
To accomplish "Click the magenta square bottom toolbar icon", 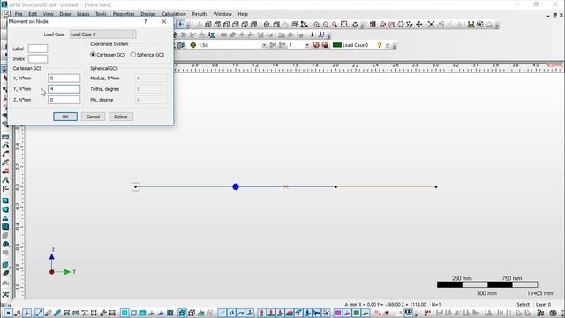I will pyautogui.click(x=338, y=313).
